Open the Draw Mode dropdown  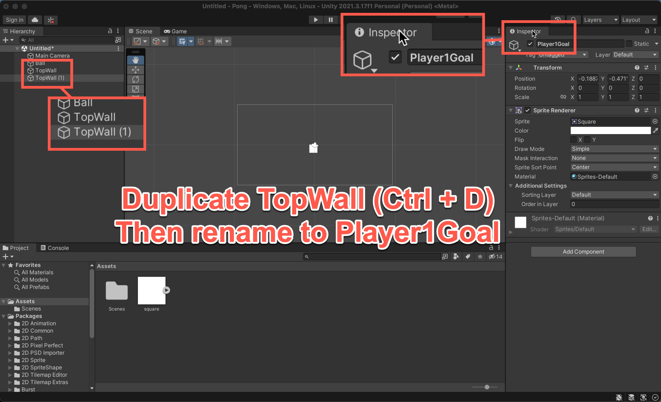coord(614,149)
